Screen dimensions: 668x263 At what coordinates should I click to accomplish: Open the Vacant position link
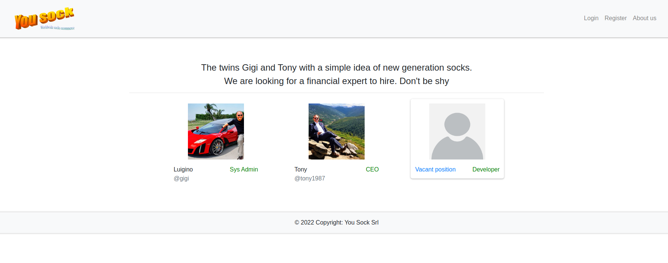435,169
